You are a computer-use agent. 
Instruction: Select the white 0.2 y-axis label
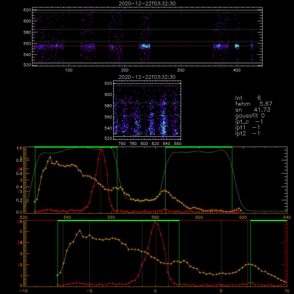19,200
